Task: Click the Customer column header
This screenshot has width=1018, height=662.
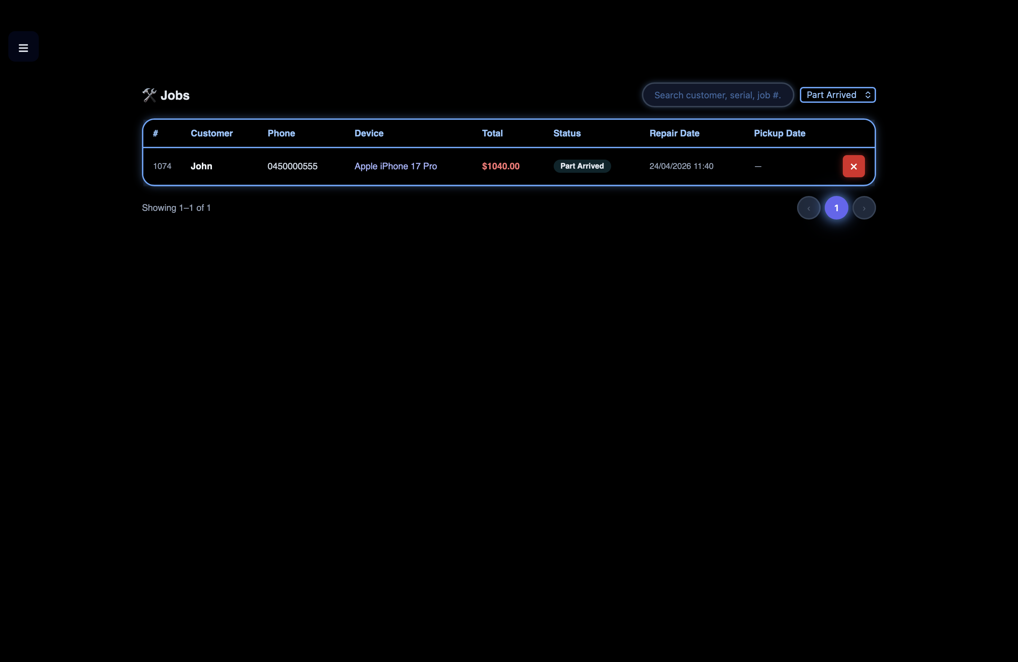Action: click(212, 133)
